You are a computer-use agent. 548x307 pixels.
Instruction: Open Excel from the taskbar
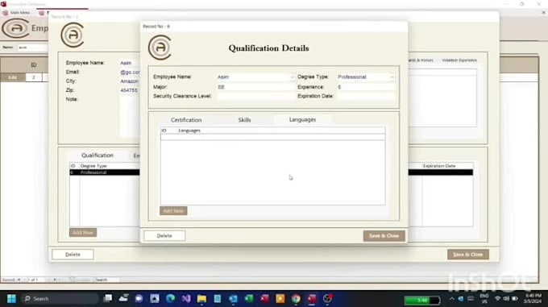click(x=249, y=299)
